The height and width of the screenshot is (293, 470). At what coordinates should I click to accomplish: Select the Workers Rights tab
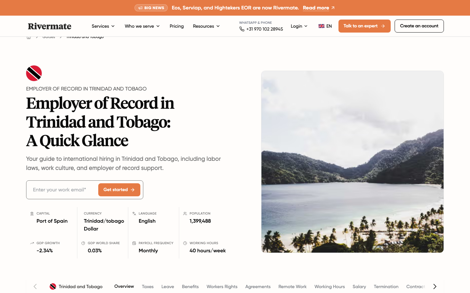tap(222, 286)
